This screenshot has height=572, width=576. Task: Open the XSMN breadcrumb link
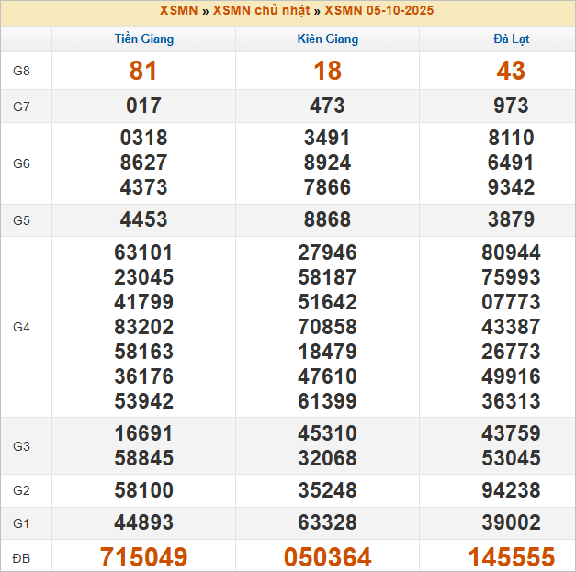coord(179,11)
